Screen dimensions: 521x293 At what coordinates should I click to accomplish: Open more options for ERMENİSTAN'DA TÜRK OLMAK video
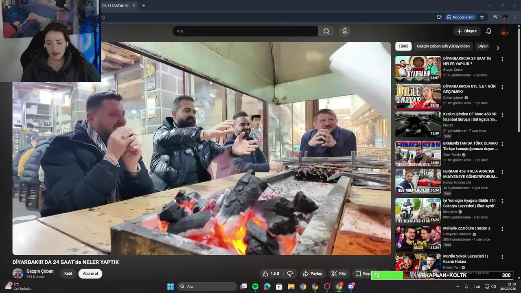coord(502,144)
